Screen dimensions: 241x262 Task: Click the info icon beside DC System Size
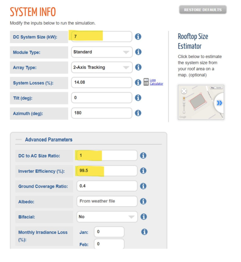tap(138, 36)
